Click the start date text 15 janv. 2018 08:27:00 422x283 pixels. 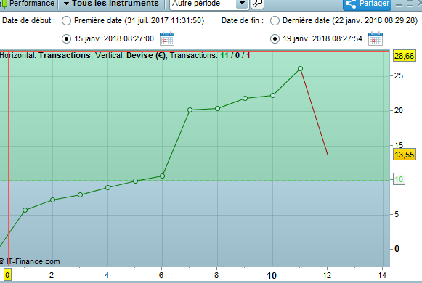[114, 38]
